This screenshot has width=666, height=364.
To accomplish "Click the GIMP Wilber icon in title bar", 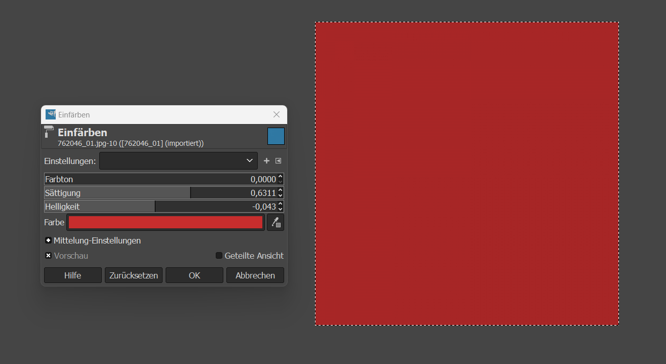I will pyautogui.click(x=51, y=114).
